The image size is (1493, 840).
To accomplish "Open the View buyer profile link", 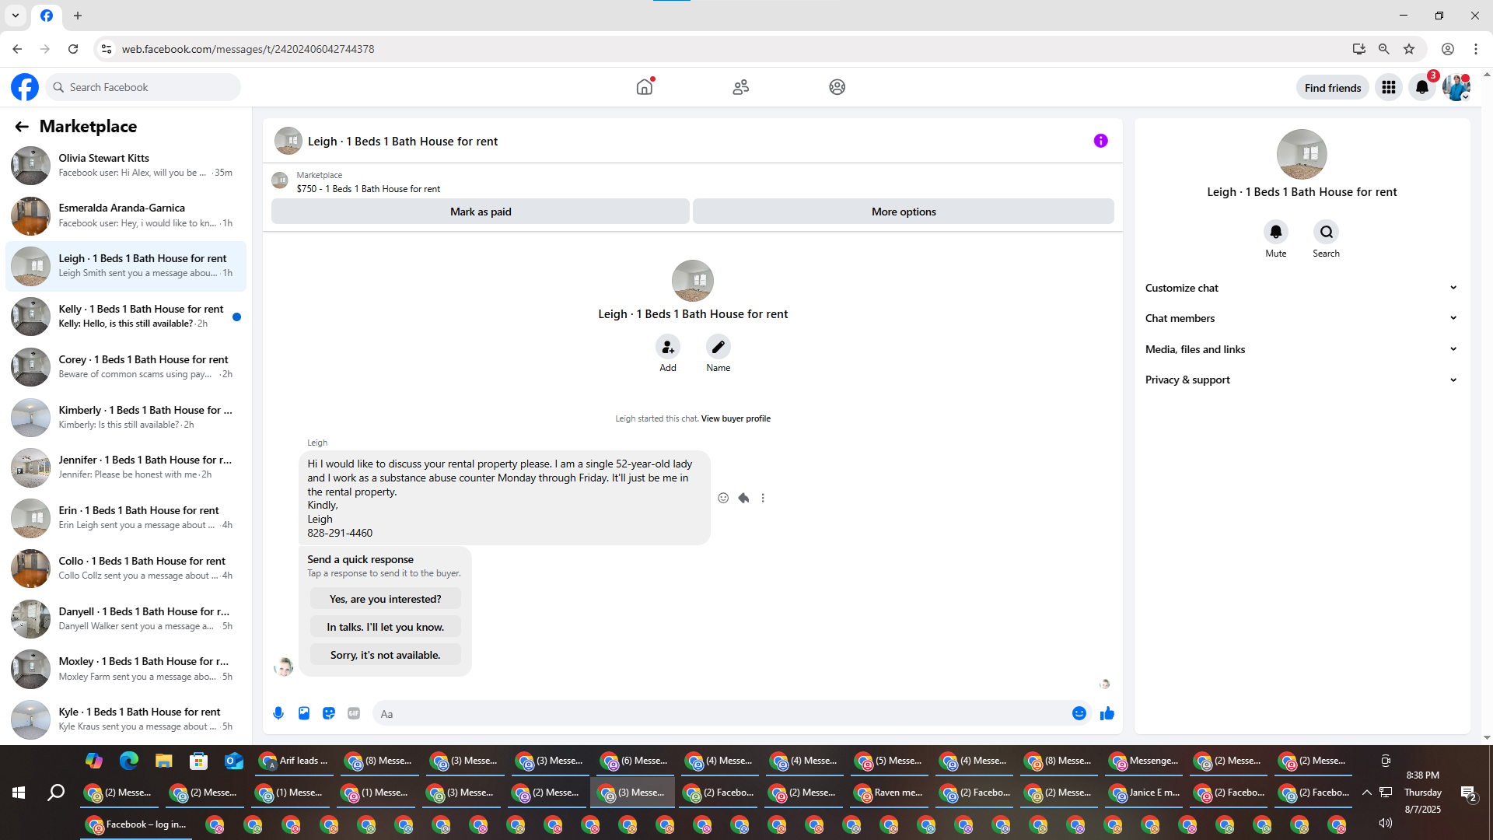I will click(x=736, y=418).
